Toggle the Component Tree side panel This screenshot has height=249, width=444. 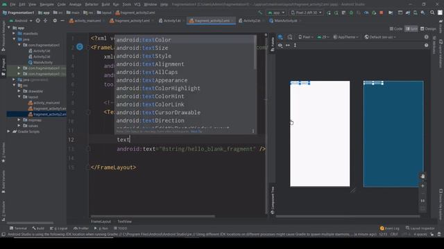[273, 200]
